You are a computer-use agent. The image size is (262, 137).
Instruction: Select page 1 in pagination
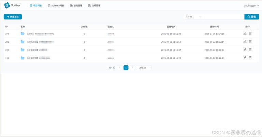coord(126,68)
